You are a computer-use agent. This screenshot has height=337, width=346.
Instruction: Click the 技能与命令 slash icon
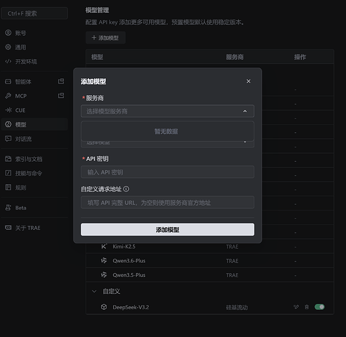coord(8,173)
